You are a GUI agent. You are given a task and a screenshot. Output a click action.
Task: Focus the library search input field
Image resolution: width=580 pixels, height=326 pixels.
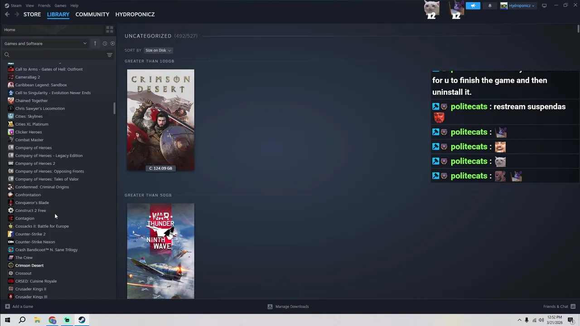point(58,55)
